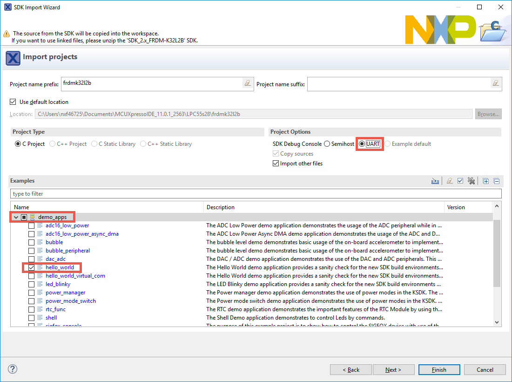Select the power_manager example entry

coord(65,293)
